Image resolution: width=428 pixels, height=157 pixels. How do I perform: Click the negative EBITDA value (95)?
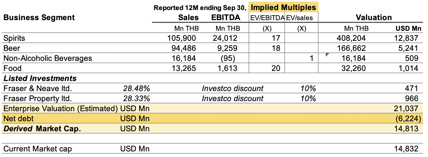pos(229,58)
